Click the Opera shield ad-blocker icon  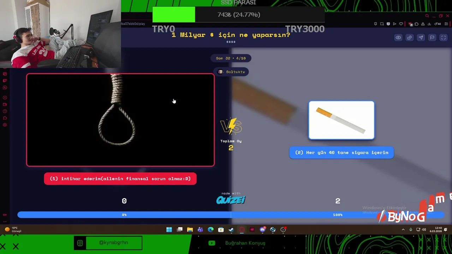[388, 24]
